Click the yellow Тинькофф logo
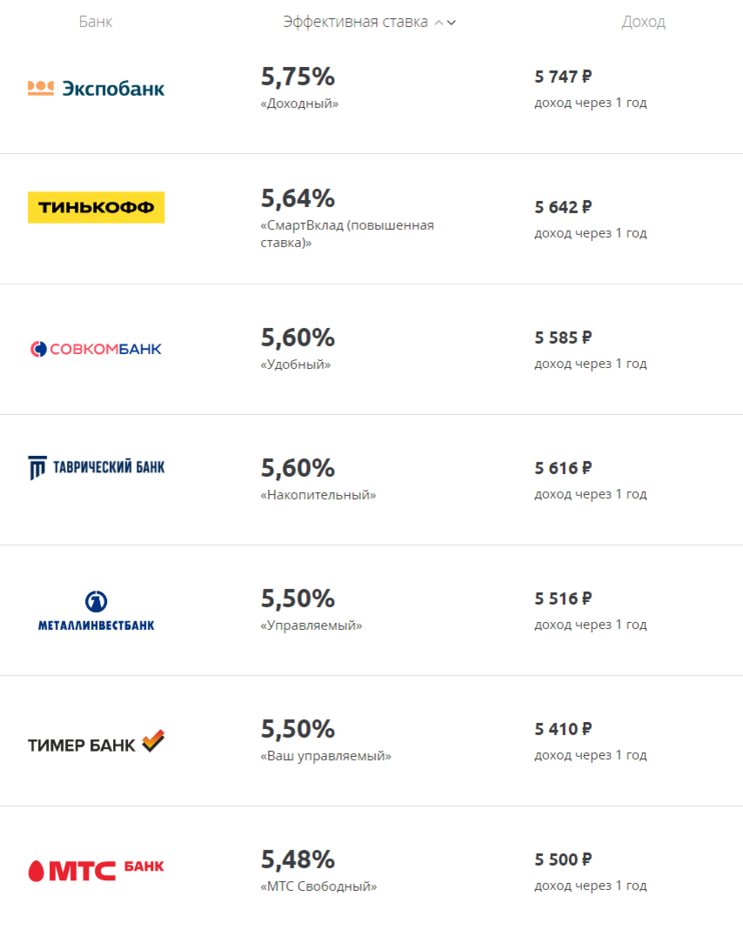The height and width of the screenshot is (943, 743). pos(97,208)
